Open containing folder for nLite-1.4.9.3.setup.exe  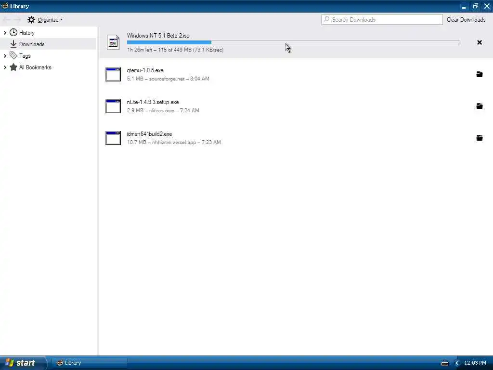(479, 106)
